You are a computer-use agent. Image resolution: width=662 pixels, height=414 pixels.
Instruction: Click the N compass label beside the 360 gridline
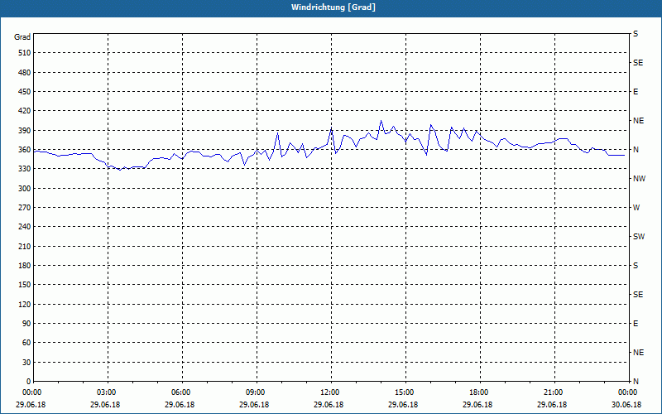[636, 150]
